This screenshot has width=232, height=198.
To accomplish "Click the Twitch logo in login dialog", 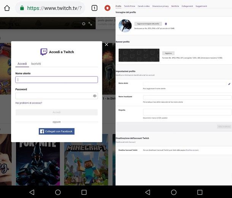I will (44, 52).
